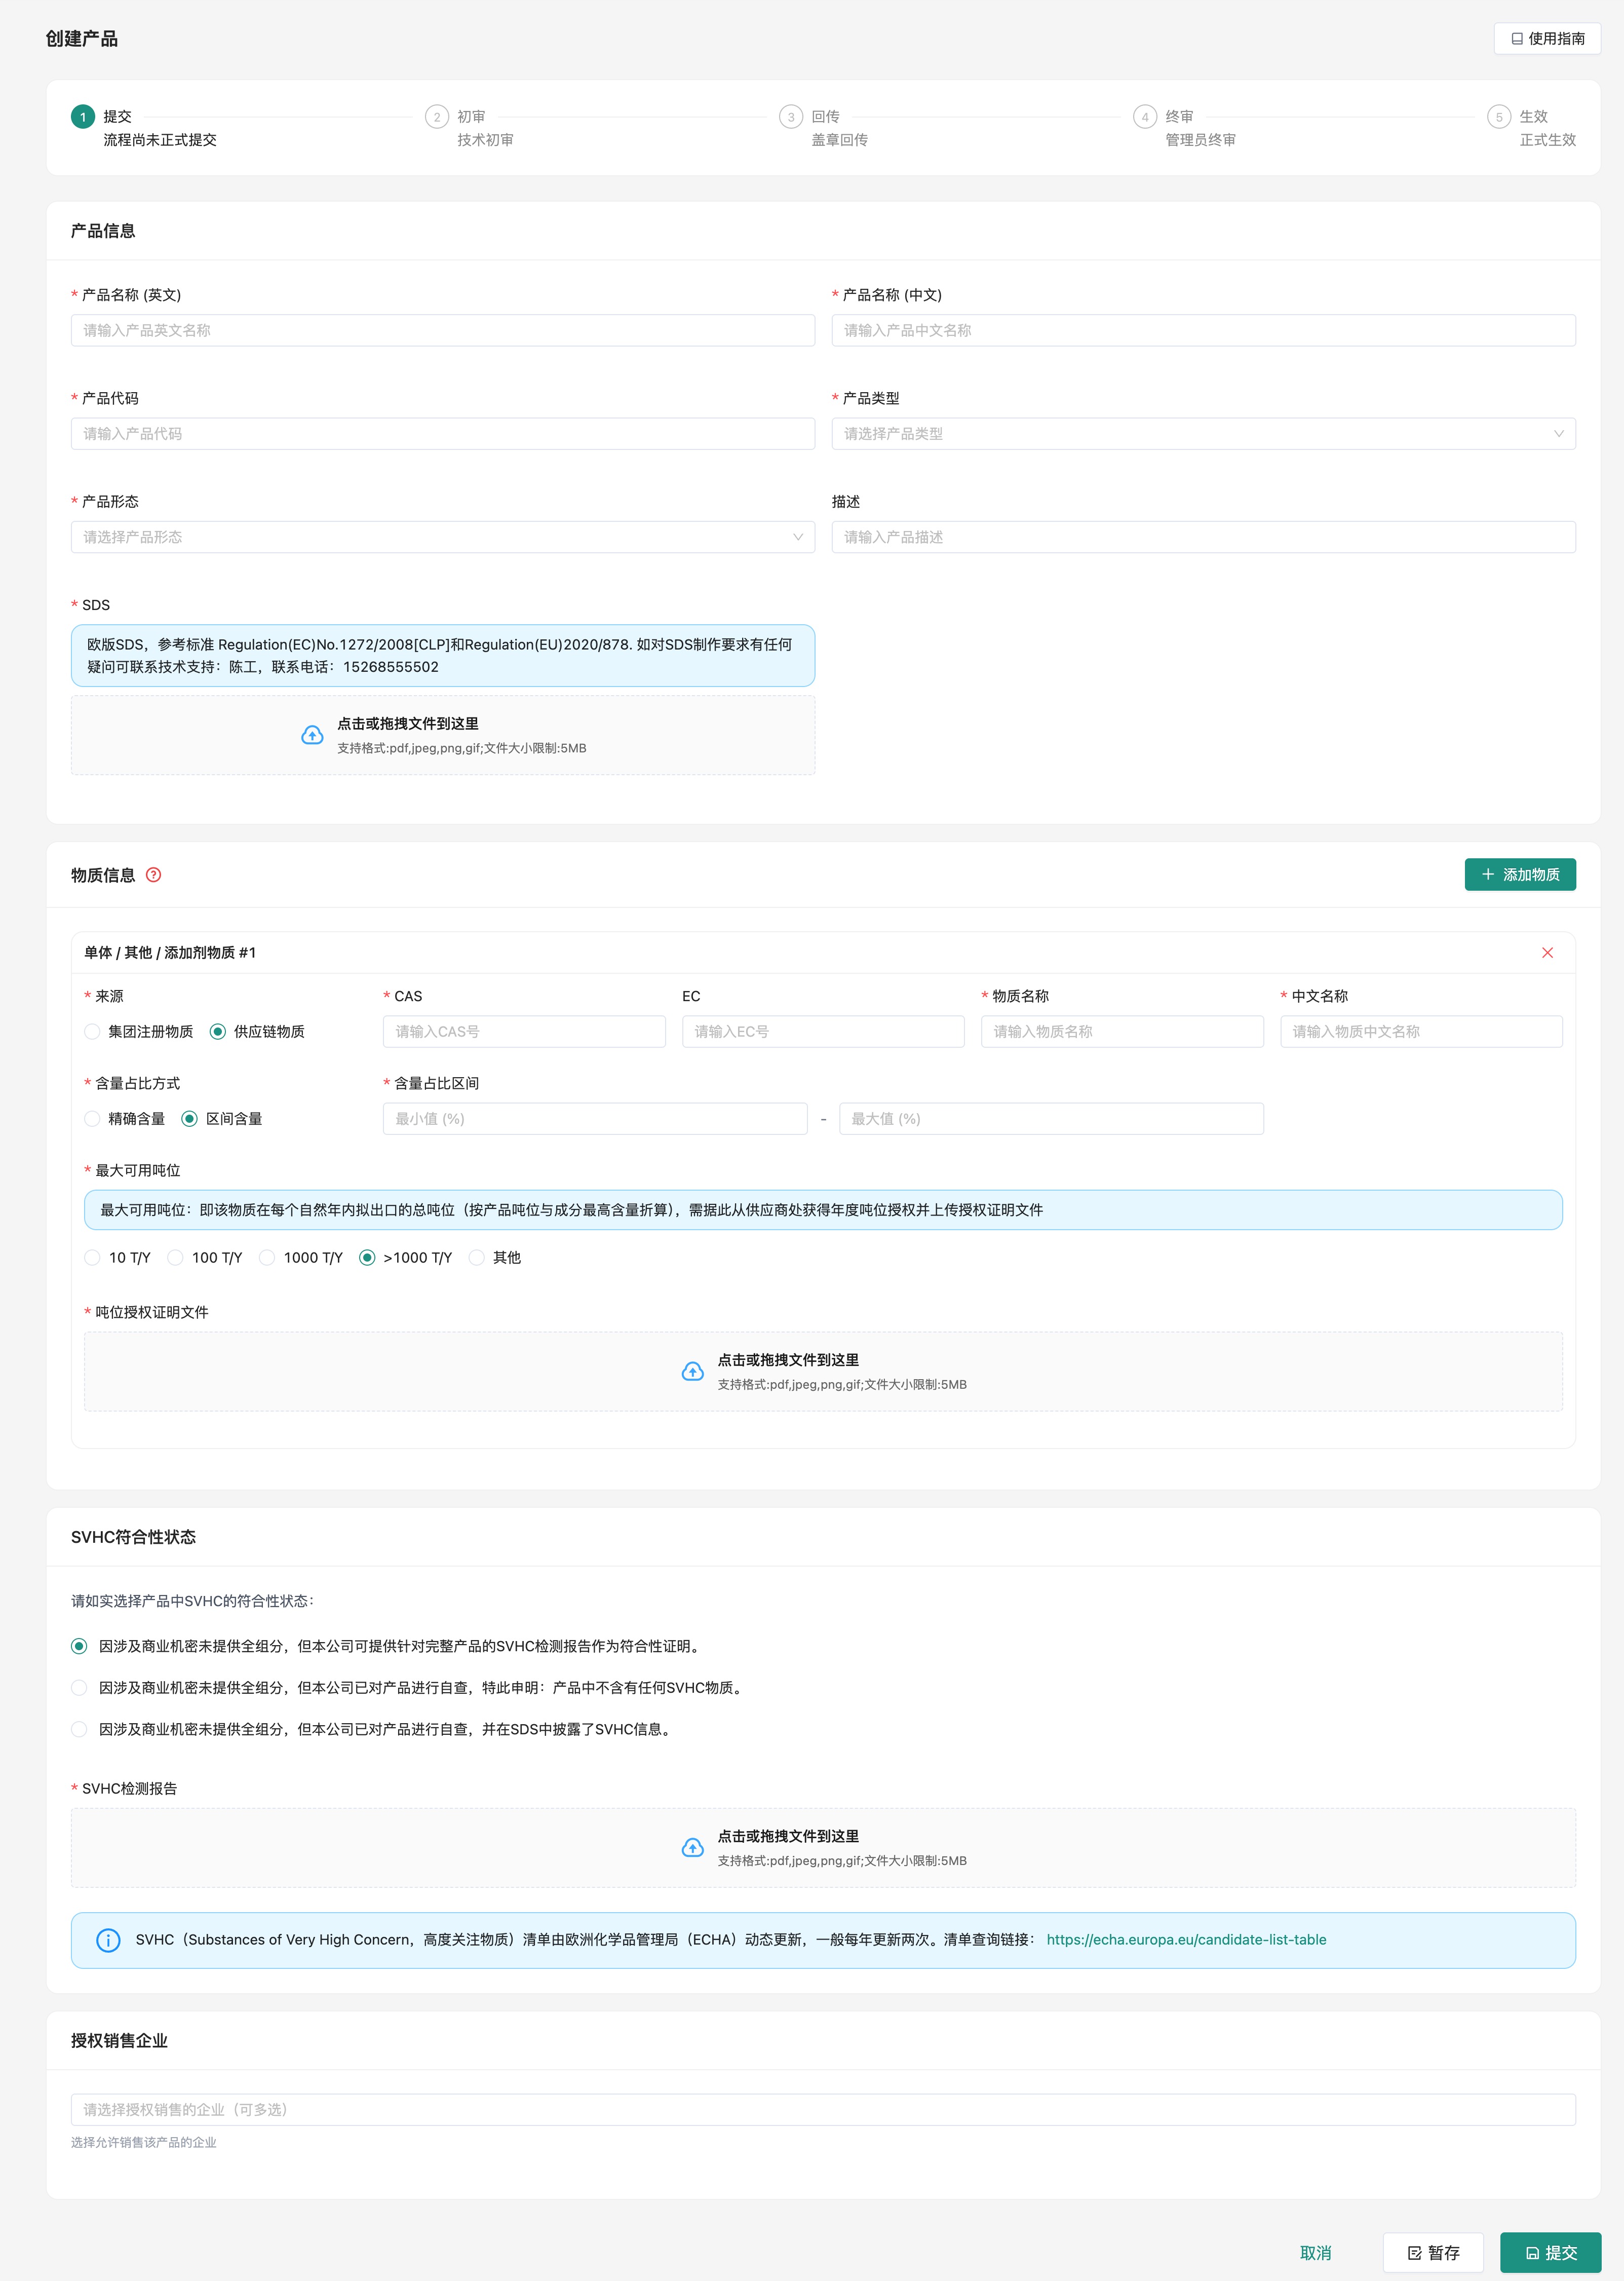1624x2281 pixels.
Task: Click the CAS number input field
Action: tap(524, 1032)
